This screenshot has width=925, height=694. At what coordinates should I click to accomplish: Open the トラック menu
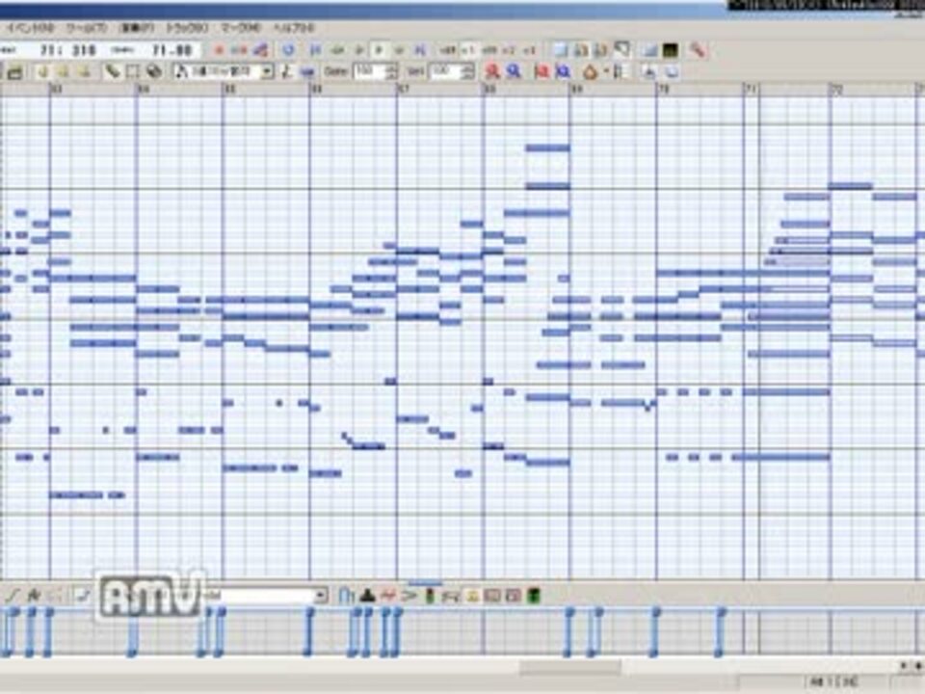(186, 28)
